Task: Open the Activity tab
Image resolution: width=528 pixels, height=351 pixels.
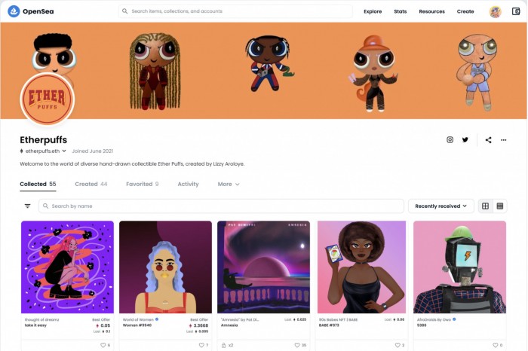Action: pyautogui.click(x=189, y=185)
